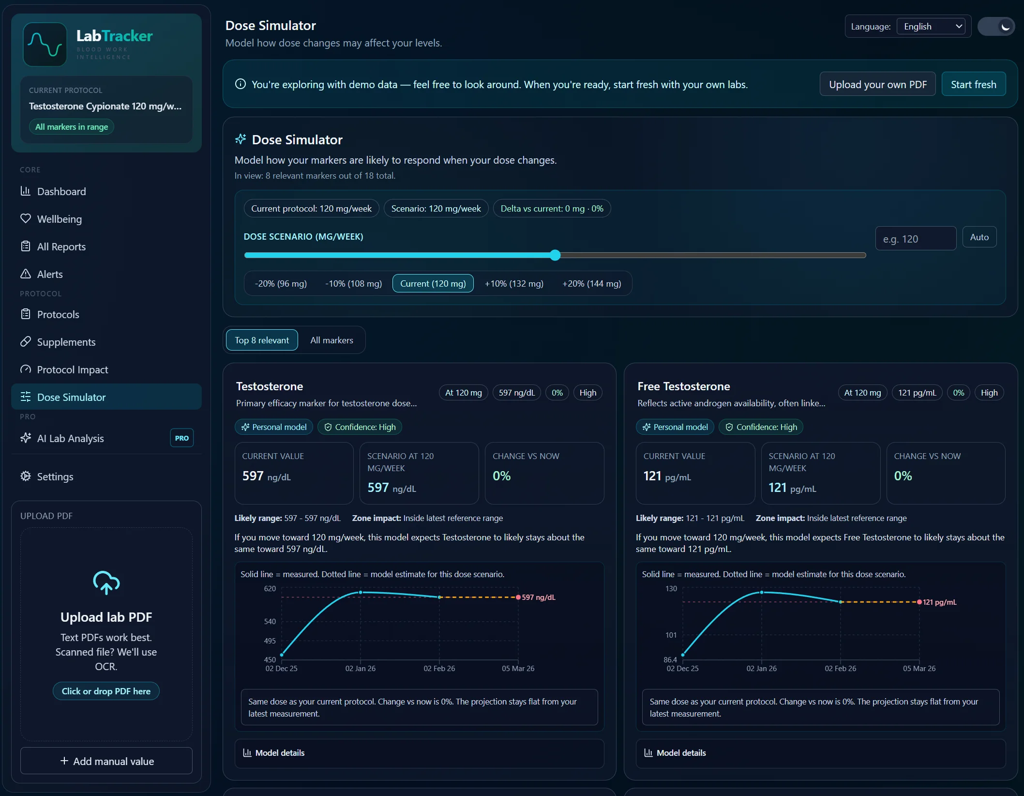Click the Protocol Impact gauge icon
Image resolution: width=1024 pixels, height=796 pixels.
[26, 369]
